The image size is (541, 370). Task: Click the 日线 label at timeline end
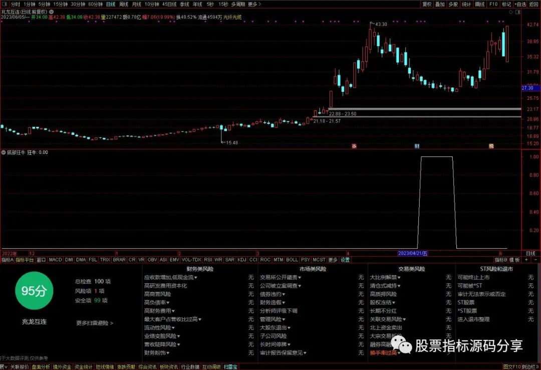[x=530, y=254]
